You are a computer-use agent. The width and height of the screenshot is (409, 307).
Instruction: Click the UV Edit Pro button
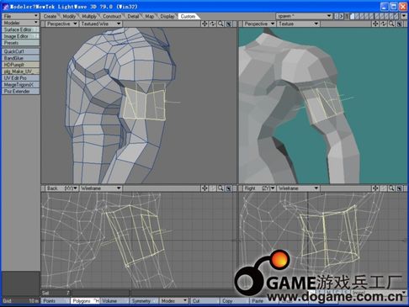click(x=20, y=78)
